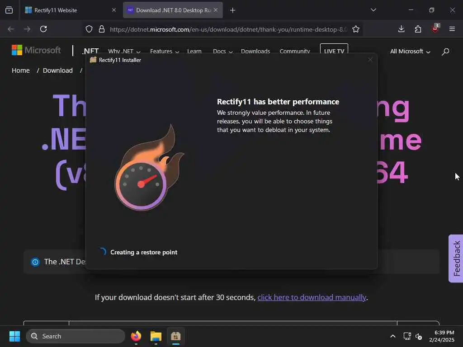Open Firefox from the taskbar
Screen dimensions: 463x347
tap(136, 336)
